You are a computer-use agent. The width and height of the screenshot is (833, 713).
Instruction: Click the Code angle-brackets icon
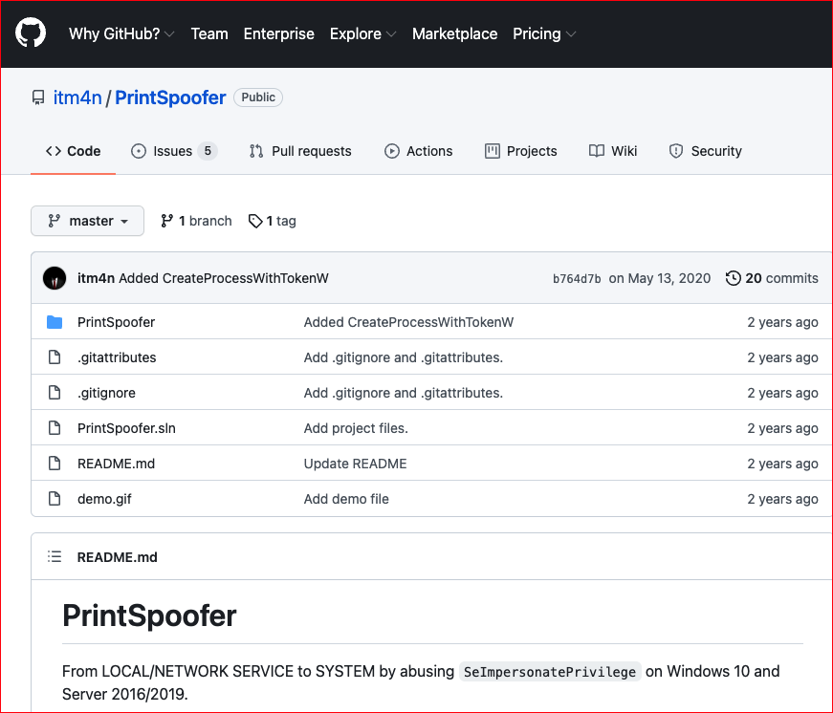click(x=54, y=151)
